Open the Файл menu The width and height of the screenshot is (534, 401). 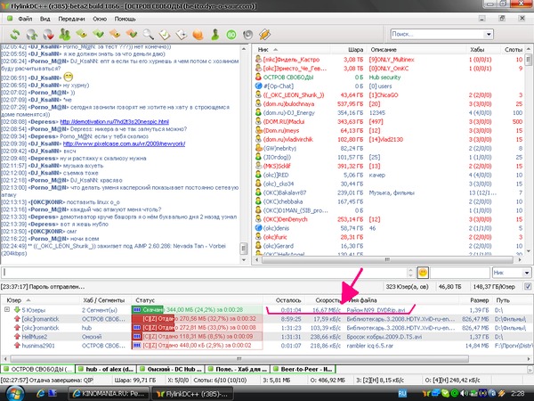(25, 19)
